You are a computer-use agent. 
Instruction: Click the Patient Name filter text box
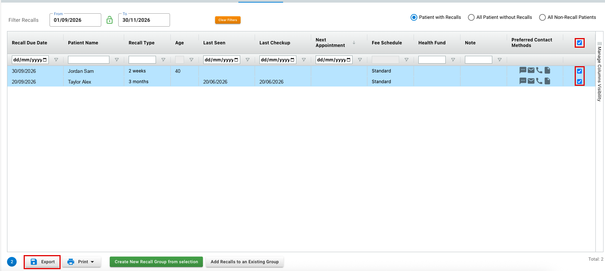pos(89,60)
